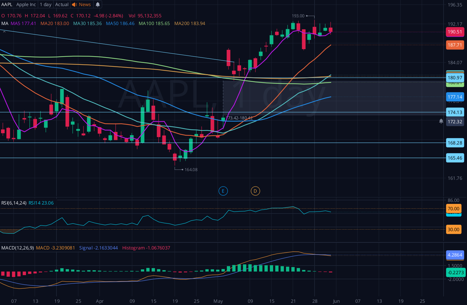Click the MACD histogram -0.2273 tag
The height and width of the screenshot is (305, 467).
(456, 273)
